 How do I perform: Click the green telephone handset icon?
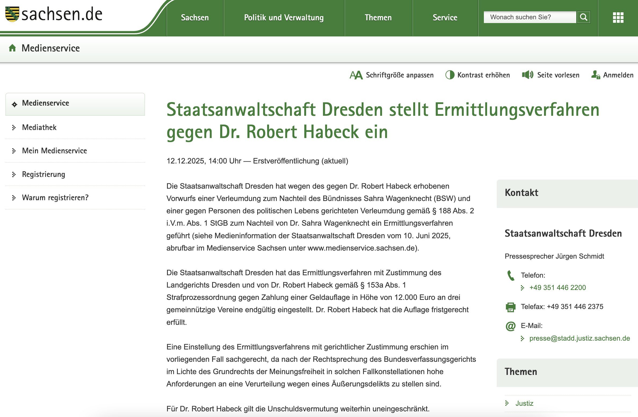click(x=510, y=275)
